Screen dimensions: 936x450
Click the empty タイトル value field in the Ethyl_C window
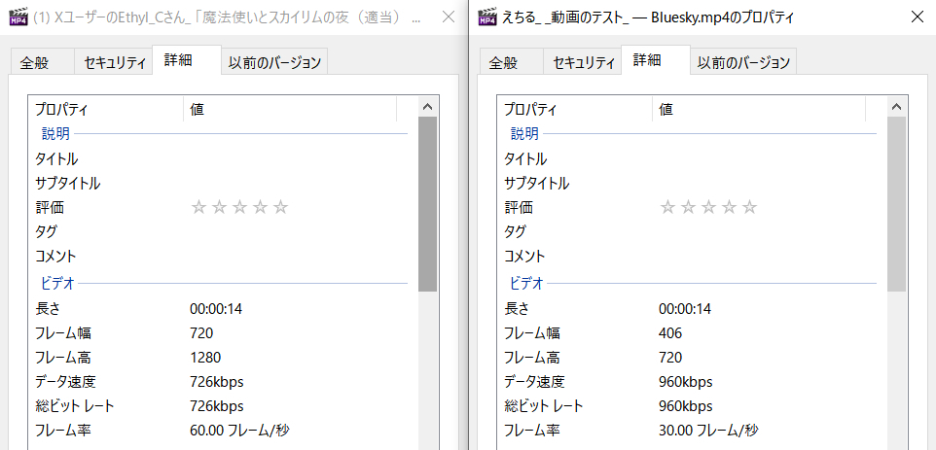pyautogui.click(x=292, y=158)
